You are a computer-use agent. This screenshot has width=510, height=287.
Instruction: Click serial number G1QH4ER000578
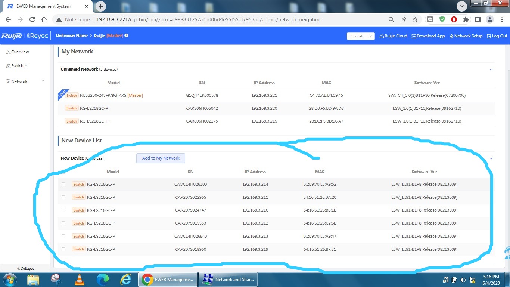202,95
